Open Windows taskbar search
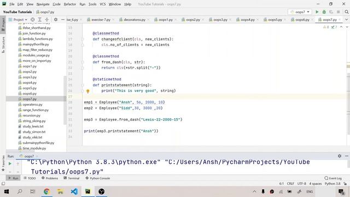This screenshot has width=350, height=197. 20,192
